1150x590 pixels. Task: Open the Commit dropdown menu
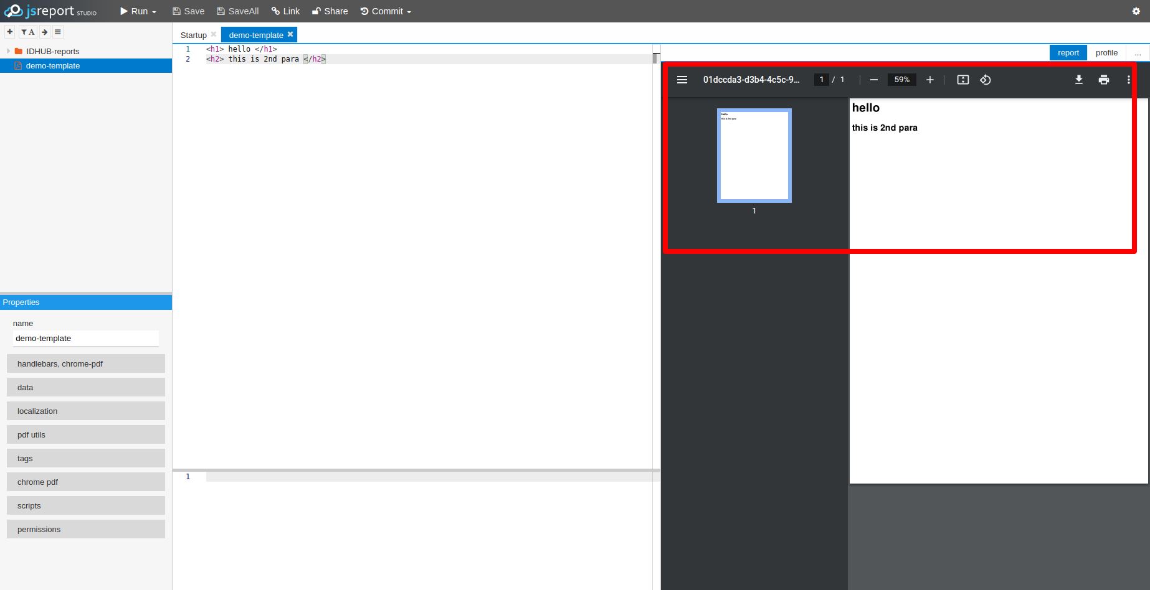pos(386,11)
